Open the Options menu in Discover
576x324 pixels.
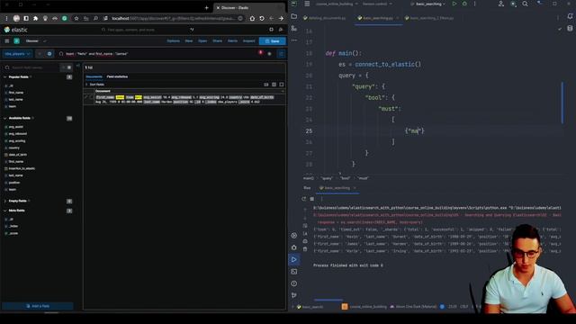click(173, 41)
